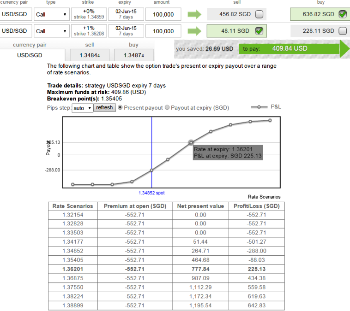350x311 pixels.
Task: Click expiry field in second option row
Action: [126, 31]
